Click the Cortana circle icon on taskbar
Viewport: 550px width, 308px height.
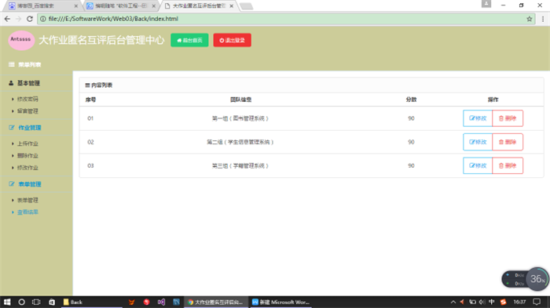[21, 302]
